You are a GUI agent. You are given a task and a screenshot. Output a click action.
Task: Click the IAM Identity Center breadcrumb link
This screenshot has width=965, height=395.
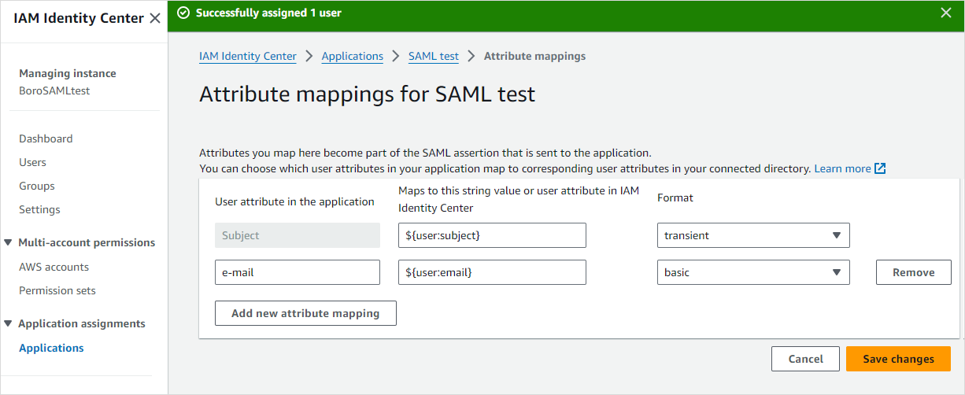point(248,56)
